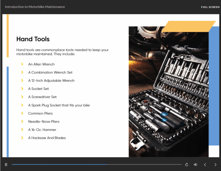This screenshot has height=171, width=221.
Task: Click the Hand tools are commonplace intro paragraph
Action: click(x=62, y=52)
